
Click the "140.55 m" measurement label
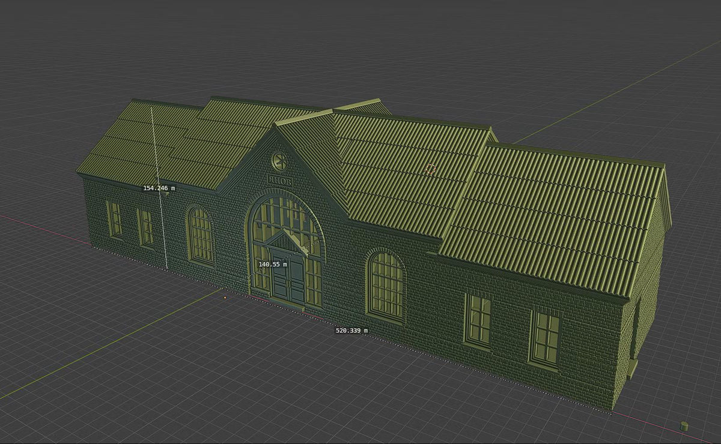click(273, 264)
